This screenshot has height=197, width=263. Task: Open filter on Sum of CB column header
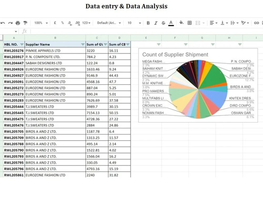click(x=128, y=44)
